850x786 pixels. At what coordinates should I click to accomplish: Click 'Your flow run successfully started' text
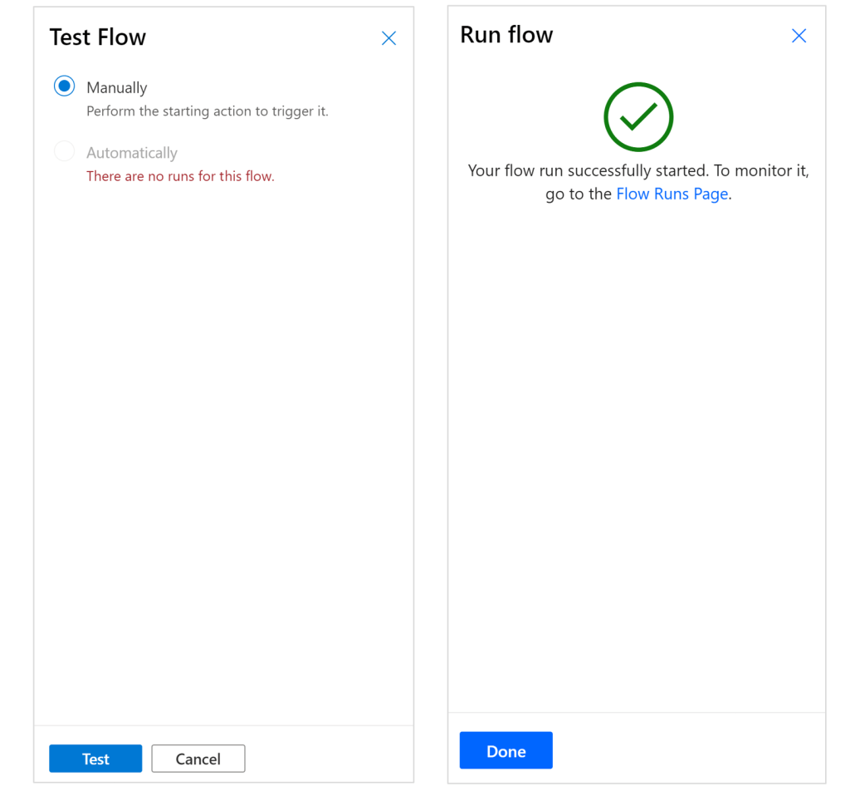click(588, 171)
